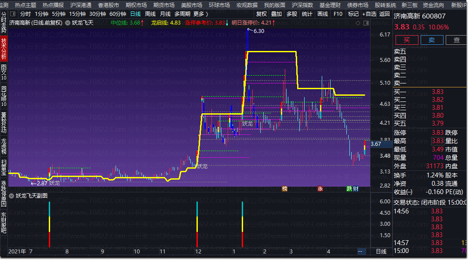Switch to 60分钟 chart period
The image size is (469, 260).
118,14
